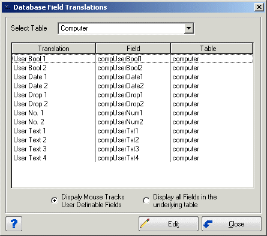Close the dialog with the X button
267x236 pixels.
tap(259, 7)
